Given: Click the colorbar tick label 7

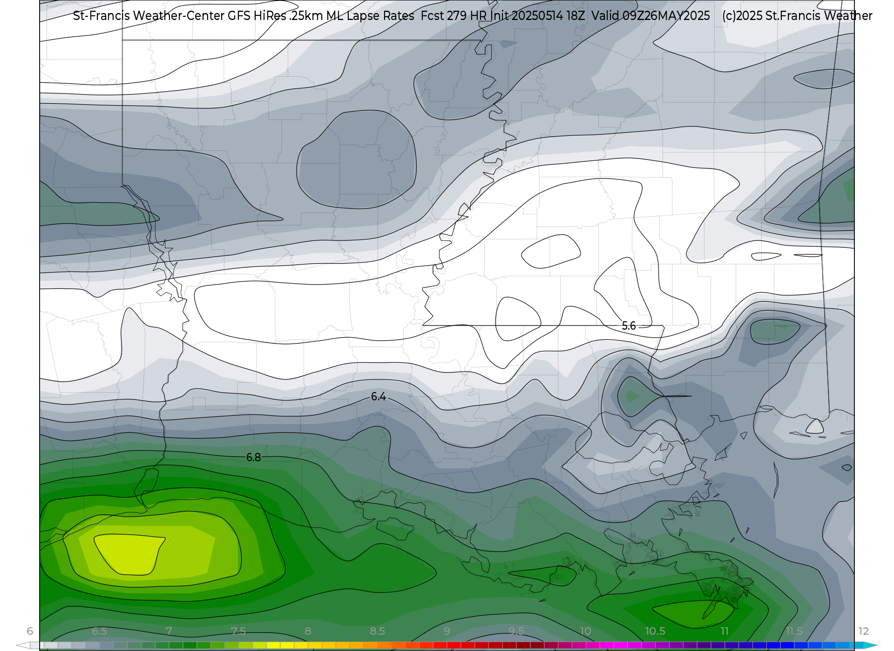Looking at the screenshot, I should 169,631.
